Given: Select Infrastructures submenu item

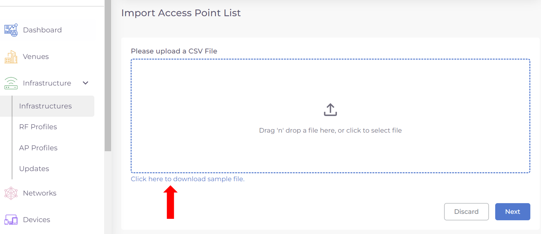Looking at the screenshot, I should [45, 106].
